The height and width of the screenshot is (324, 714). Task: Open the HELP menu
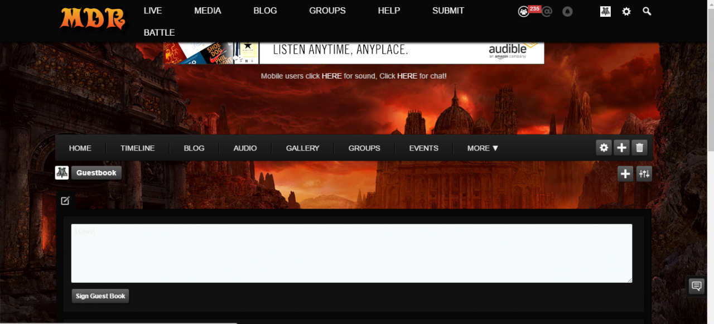389,11
